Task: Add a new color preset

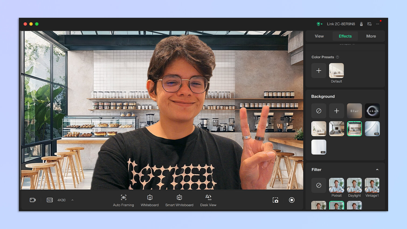Action: coord(319,71)
